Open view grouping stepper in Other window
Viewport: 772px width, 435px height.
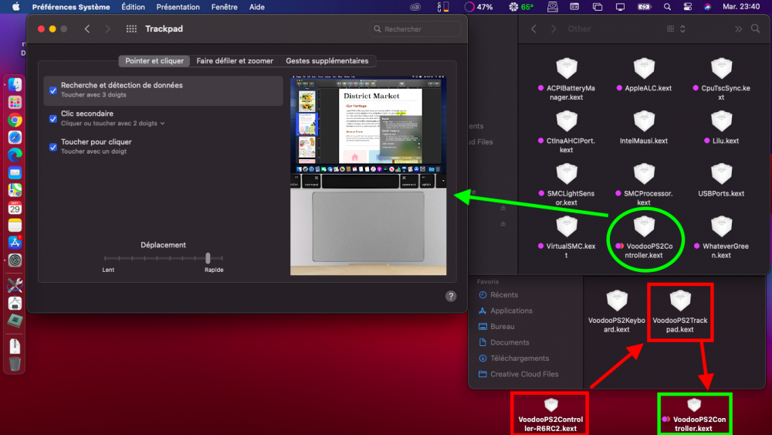(682, 29)
